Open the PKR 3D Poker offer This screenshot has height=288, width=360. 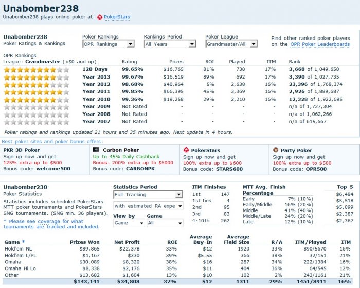coord(22,150)
